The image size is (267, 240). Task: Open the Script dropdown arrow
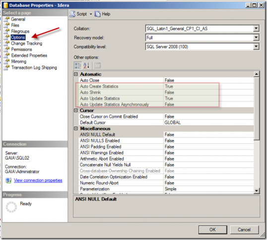[x=91, y=14]
